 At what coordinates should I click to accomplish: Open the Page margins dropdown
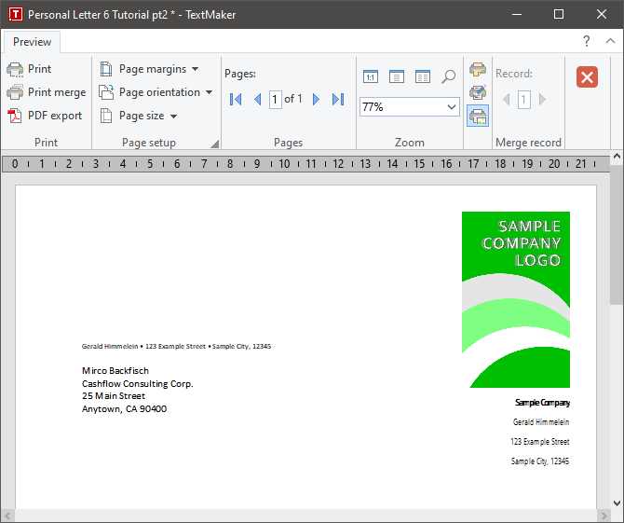[x=149, y=69]
